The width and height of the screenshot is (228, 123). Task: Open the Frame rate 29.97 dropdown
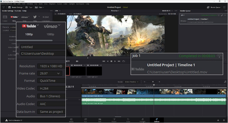click(x=50, y=73)
